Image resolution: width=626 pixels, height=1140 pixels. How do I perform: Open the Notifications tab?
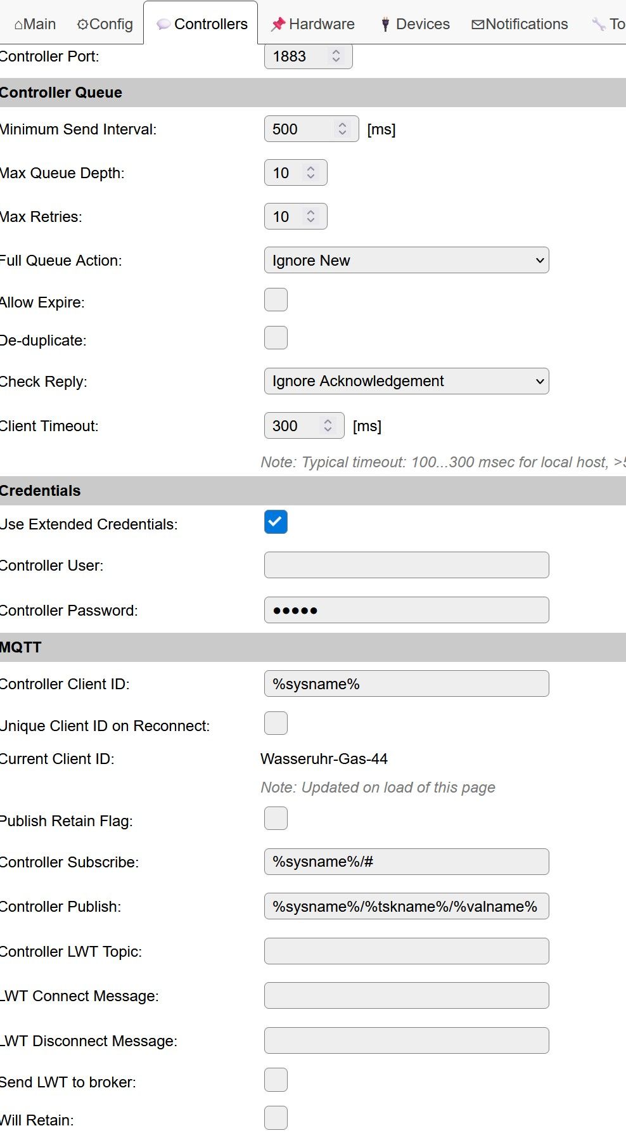tap(520, 24)
